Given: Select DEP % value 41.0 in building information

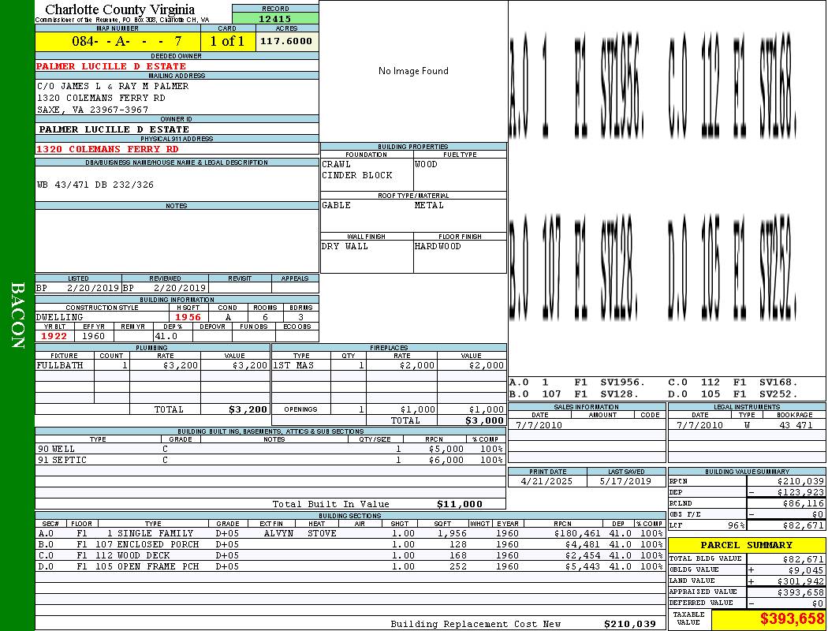Looking at the screenshot, I should coord(166,336).
